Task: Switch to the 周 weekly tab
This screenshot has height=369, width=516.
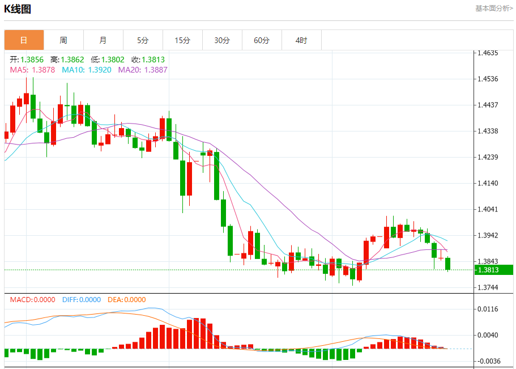Action: click(63, 40)
